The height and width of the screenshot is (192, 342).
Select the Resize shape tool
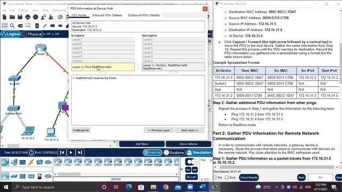coord(28,26)
